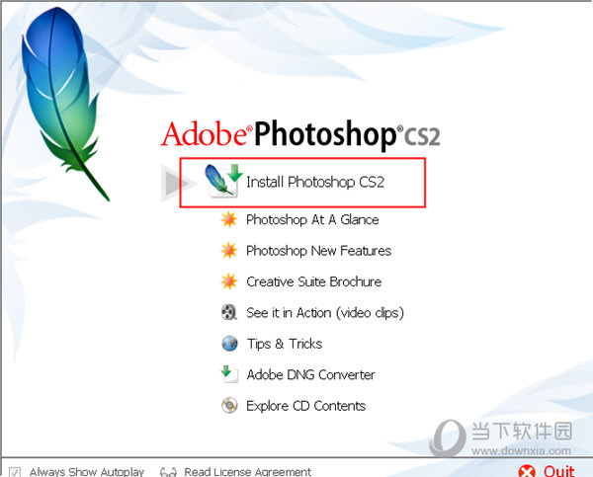Image resolution: width=593 pixels, height=477 pixels.
Task: Toggle the Always Show Autoplay checkbox
Action: point(15,472)
